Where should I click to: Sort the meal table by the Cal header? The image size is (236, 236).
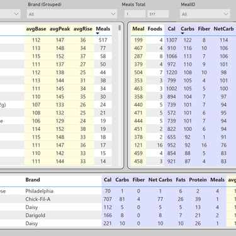[x=171, y=29]
